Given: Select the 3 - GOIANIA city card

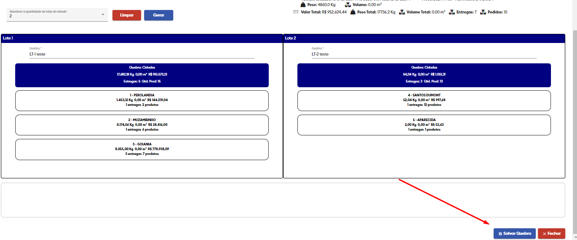Looking at the screenshot, I should pos(142,149).
